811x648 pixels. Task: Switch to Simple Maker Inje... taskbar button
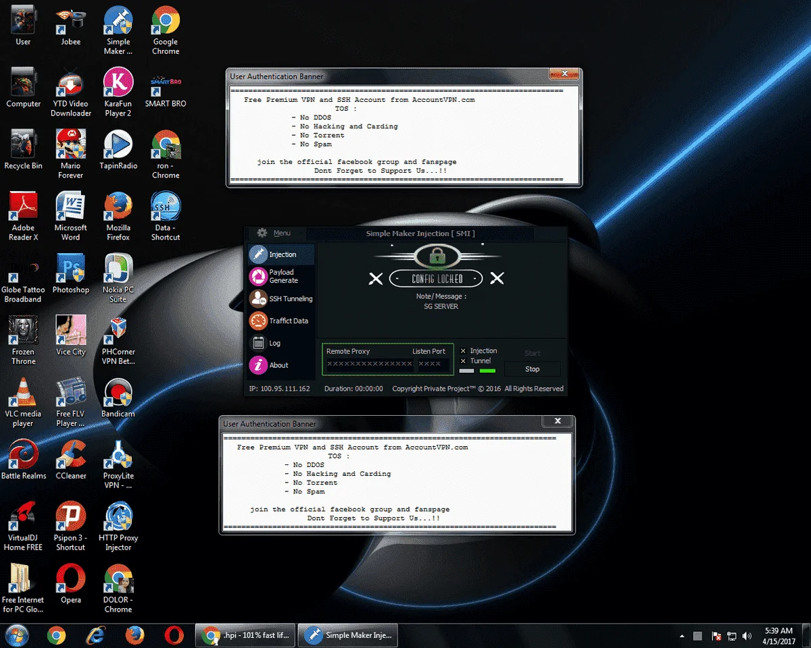pos(347,635)
